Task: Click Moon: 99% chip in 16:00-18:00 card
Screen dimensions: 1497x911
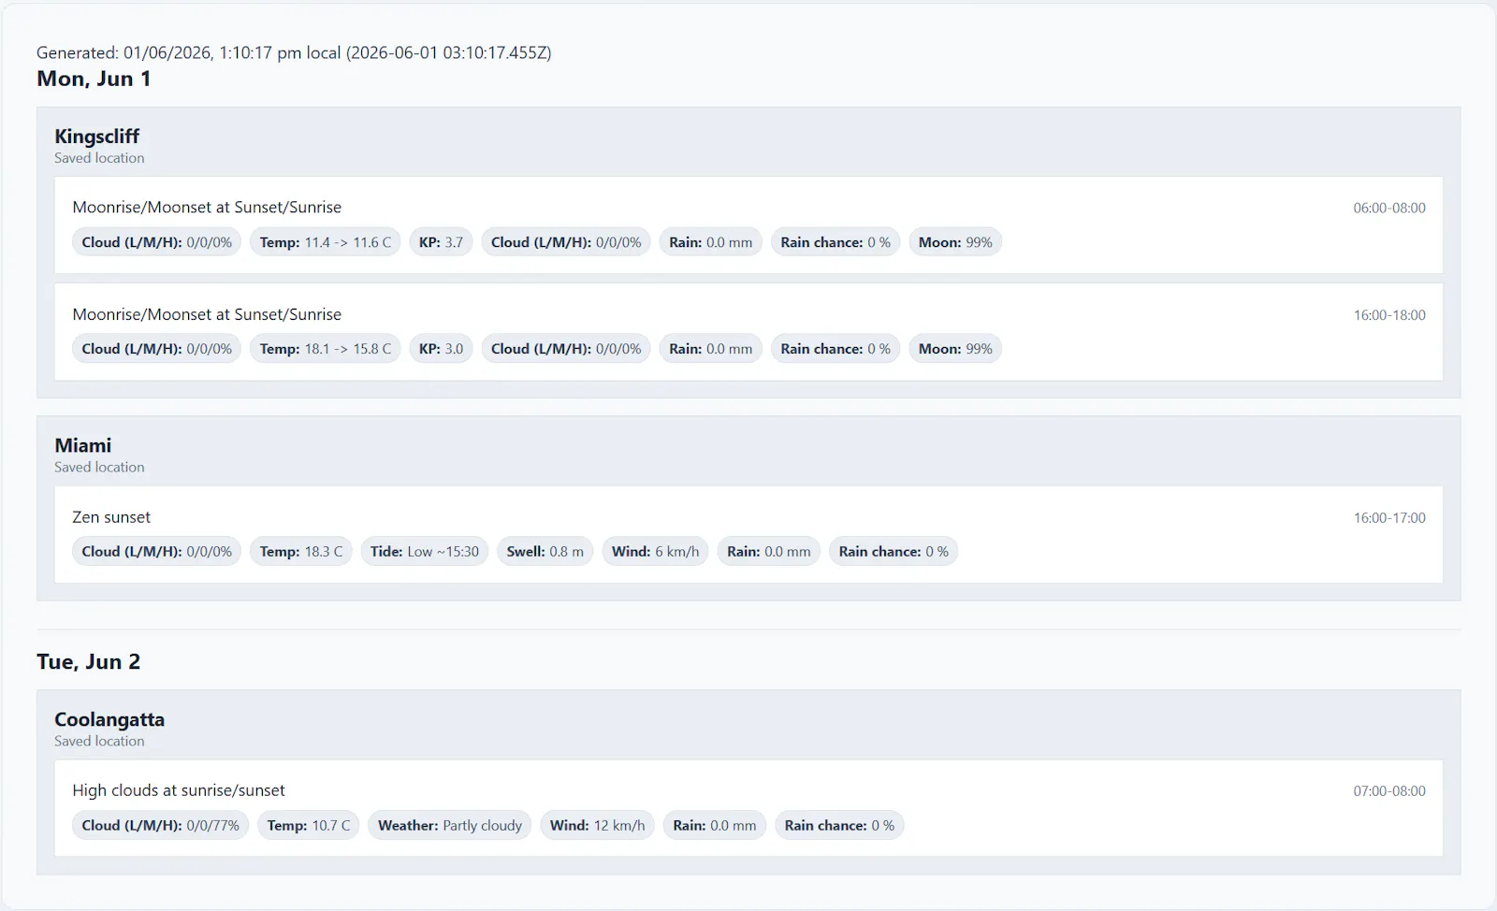Action: click(x=955, y=349)
